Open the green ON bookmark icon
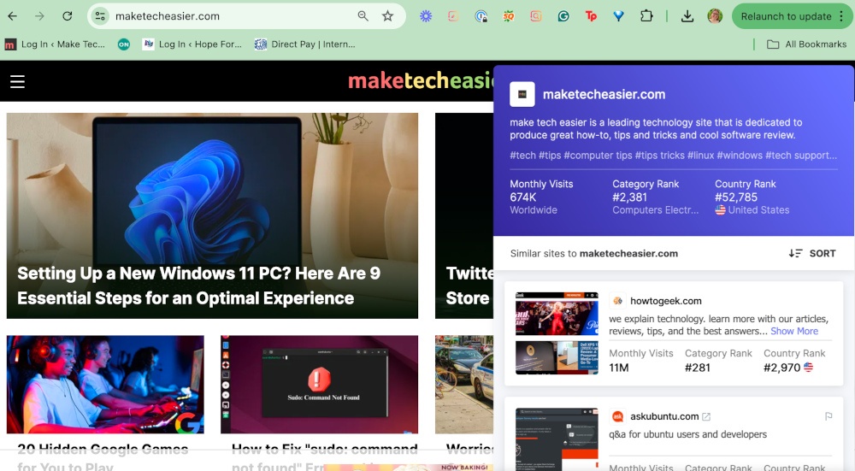 tap(124, 44)
